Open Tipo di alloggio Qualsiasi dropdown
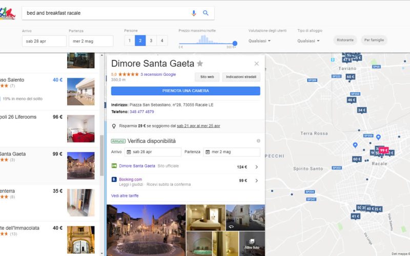This screenshot has width=410, height=256. tap(309, 41)
